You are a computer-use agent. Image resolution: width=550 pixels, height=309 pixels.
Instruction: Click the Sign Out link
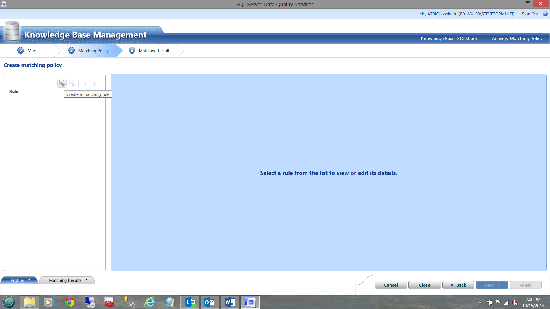[x=530, y=14]
